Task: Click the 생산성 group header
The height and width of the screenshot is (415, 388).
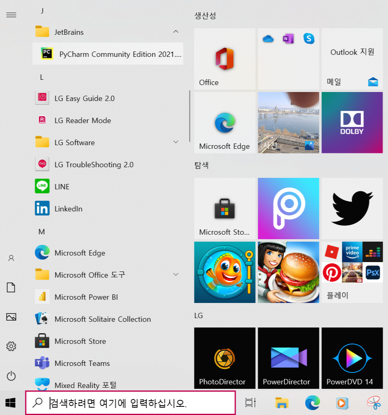Action: (x=205, y=16)
